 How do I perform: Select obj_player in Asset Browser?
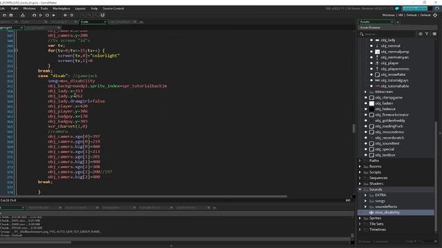click(x=390, y=63)
